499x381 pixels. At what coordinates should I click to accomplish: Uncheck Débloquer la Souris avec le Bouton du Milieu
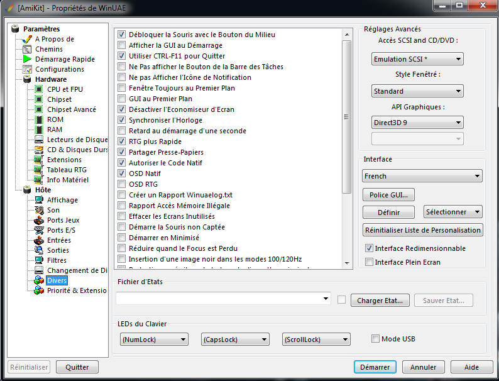coord(121,35)
